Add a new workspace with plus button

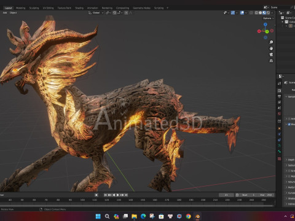pyautogui.click(x=167, y=8)
